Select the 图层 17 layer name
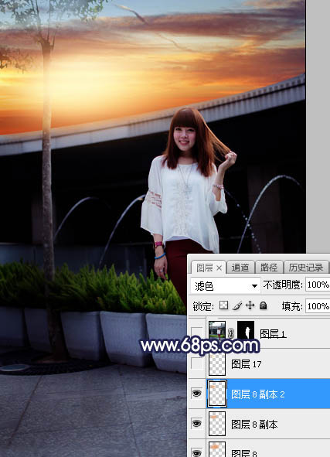The image size is (330, 457). coord(246,364)
